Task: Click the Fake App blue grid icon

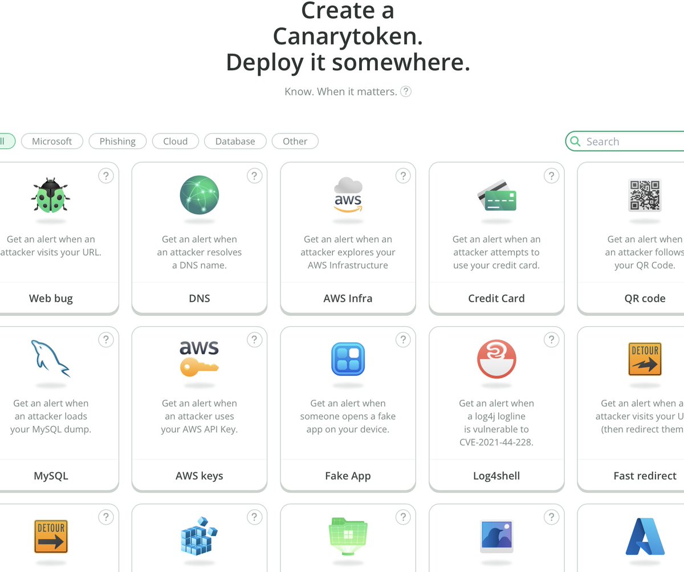Action: click(348, 359)
